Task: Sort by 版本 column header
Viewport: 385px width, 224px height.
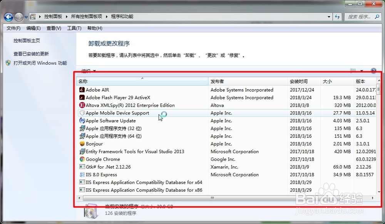Action: click(x=365, y=81)
